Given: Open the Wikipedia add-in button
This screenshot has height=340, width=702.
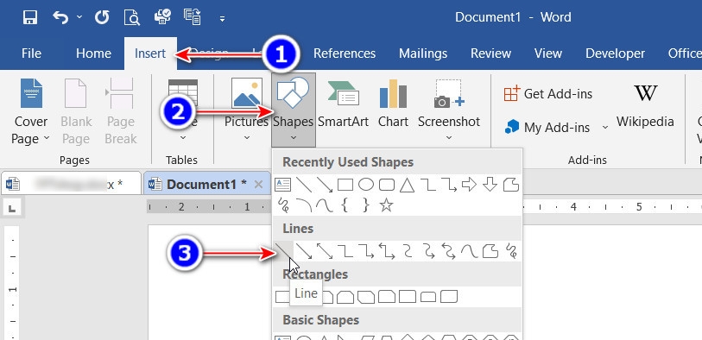Looking at the screenshot, I should click(645, 106).
